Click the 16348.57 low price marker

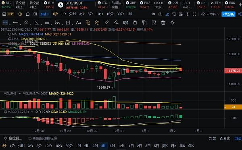(x=105, y=87)
